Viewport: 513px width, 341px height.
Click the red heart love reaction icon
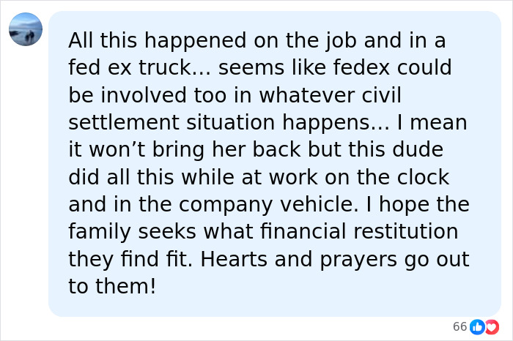tap(491, 326)
